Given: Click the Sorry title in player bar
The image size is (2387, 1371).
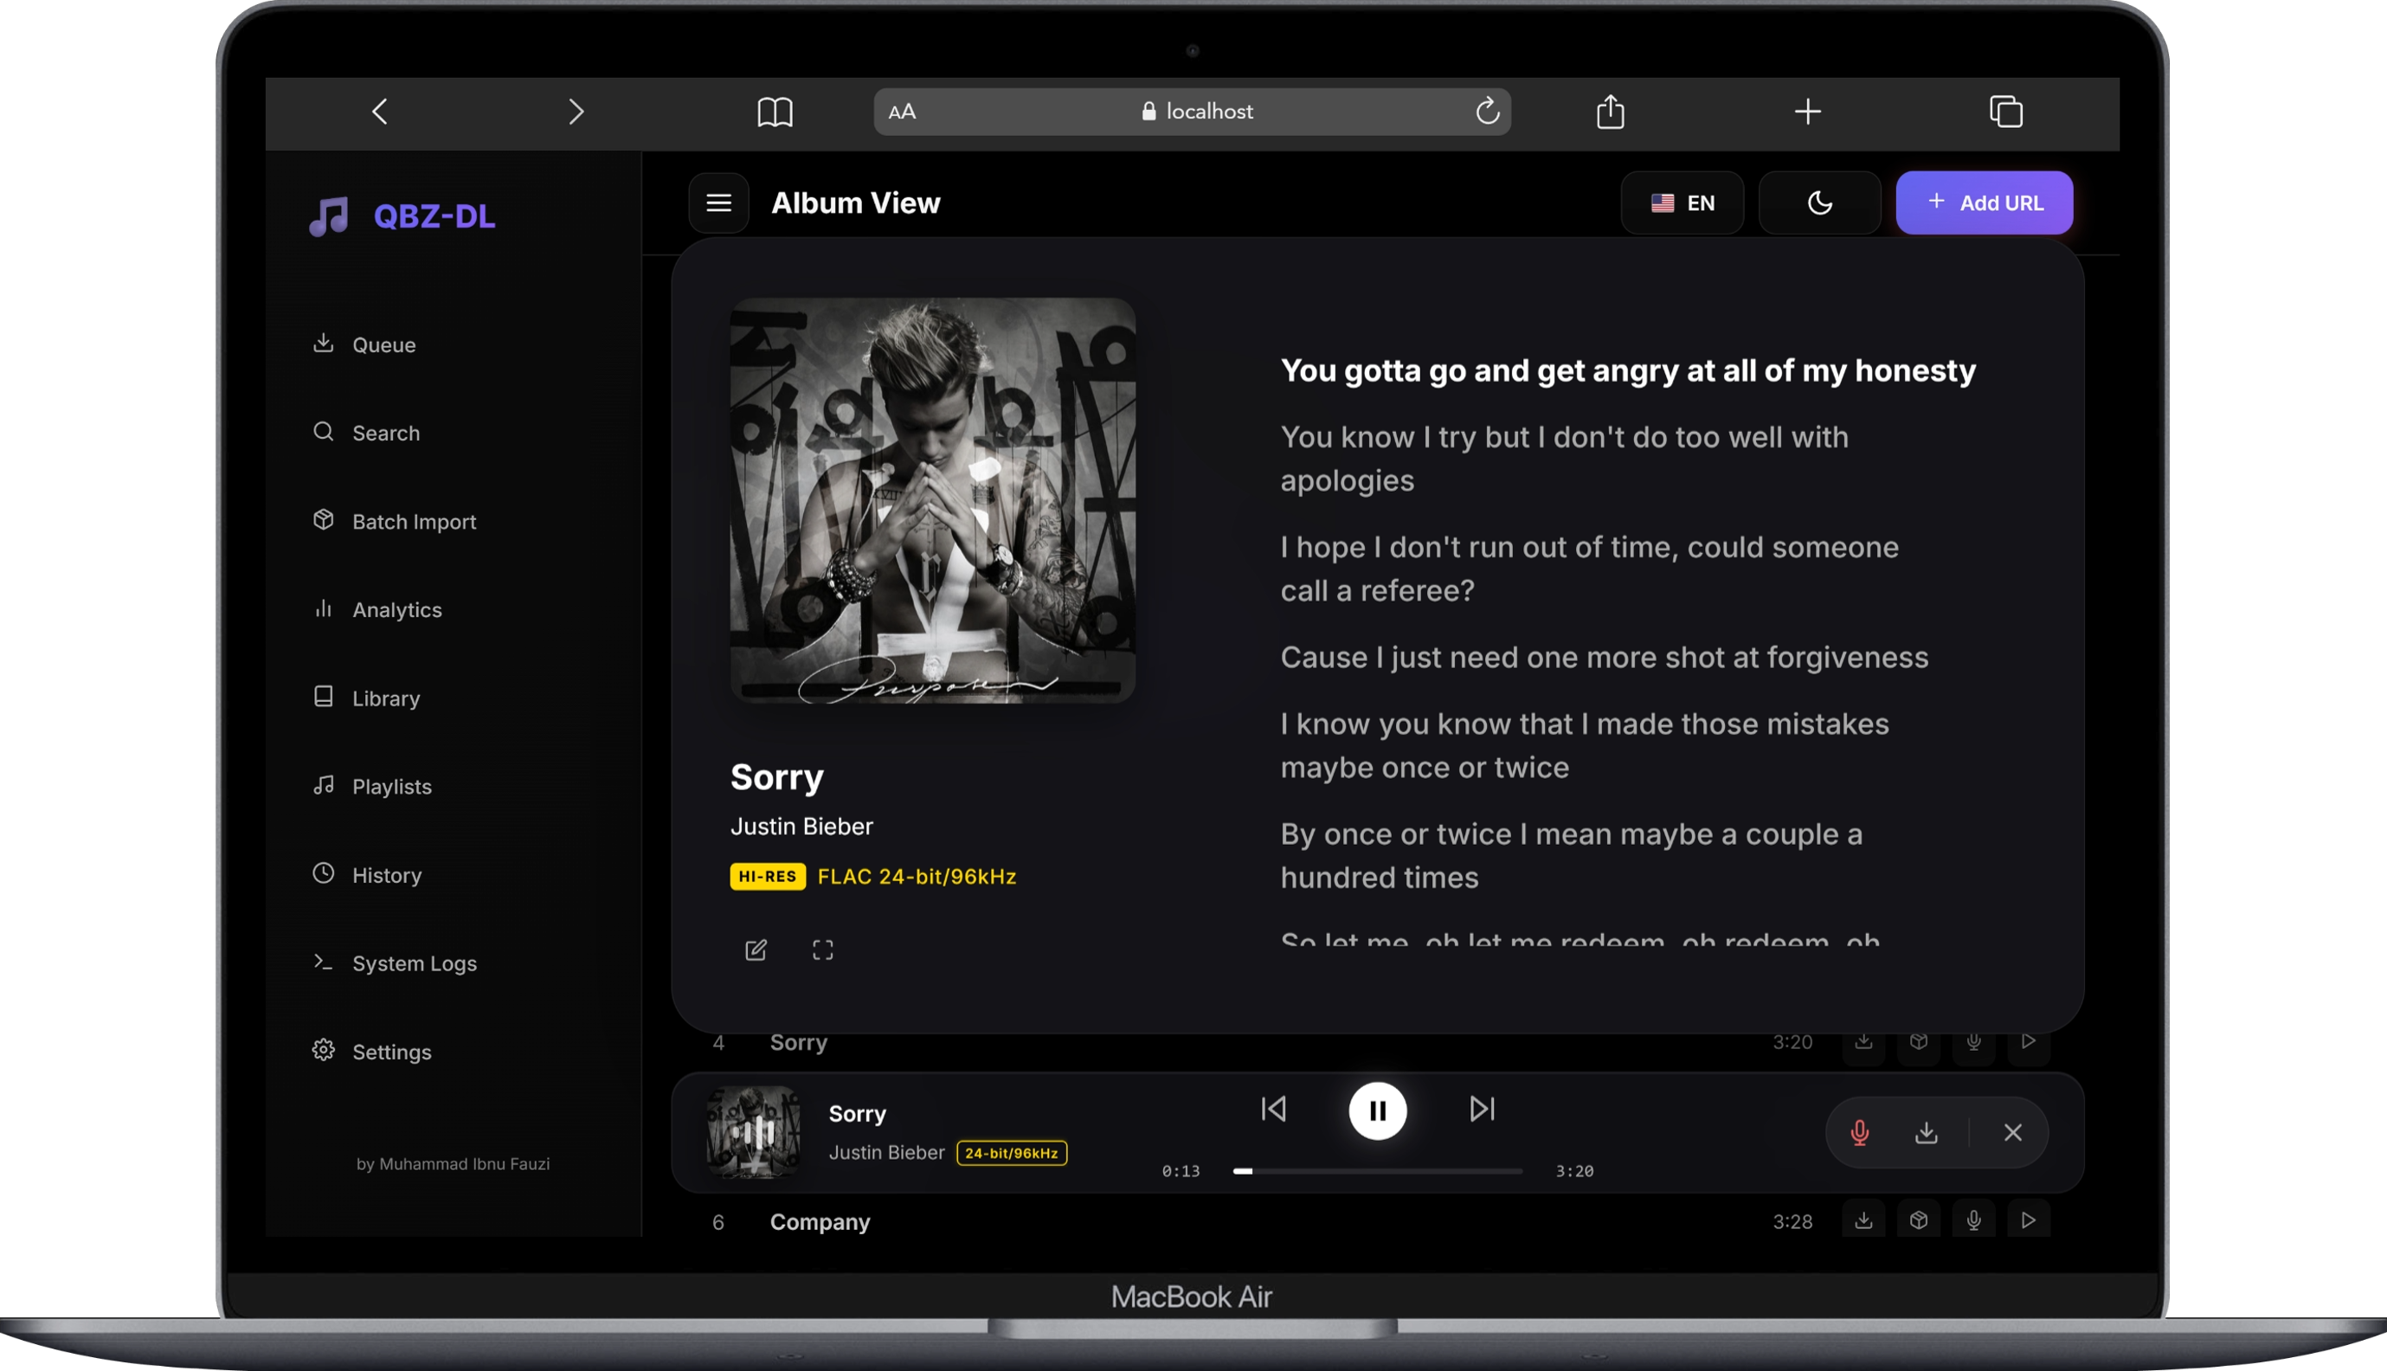Looking at the screenshot, I should (x=858, y=1114).
